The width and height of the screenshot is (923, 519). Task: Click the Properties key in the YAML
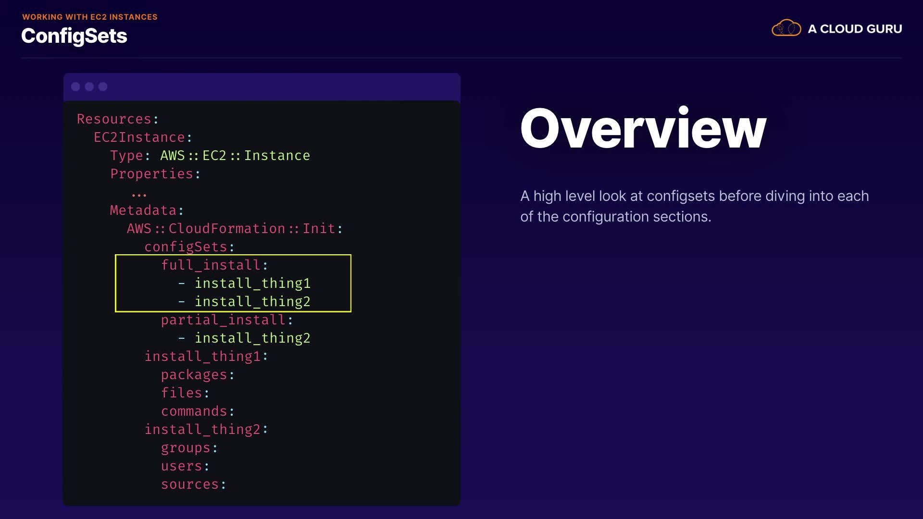tap(151, 174)
